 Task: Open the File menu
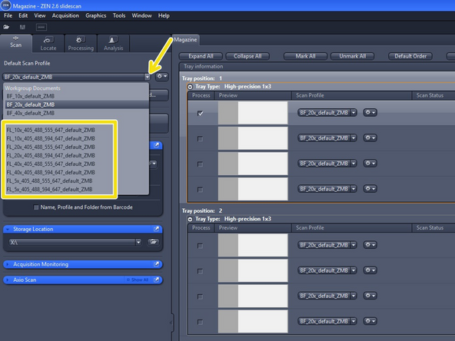tap(8, 15)
